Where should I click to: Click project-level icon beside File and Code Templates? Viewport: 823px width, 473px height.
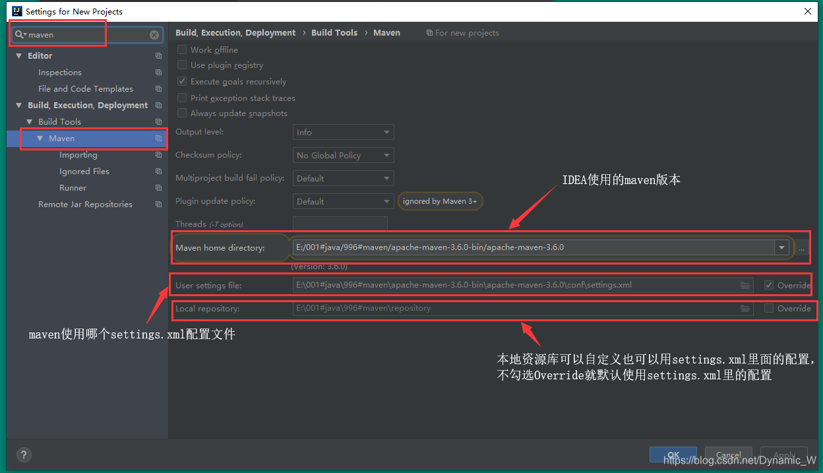(158, 89)
